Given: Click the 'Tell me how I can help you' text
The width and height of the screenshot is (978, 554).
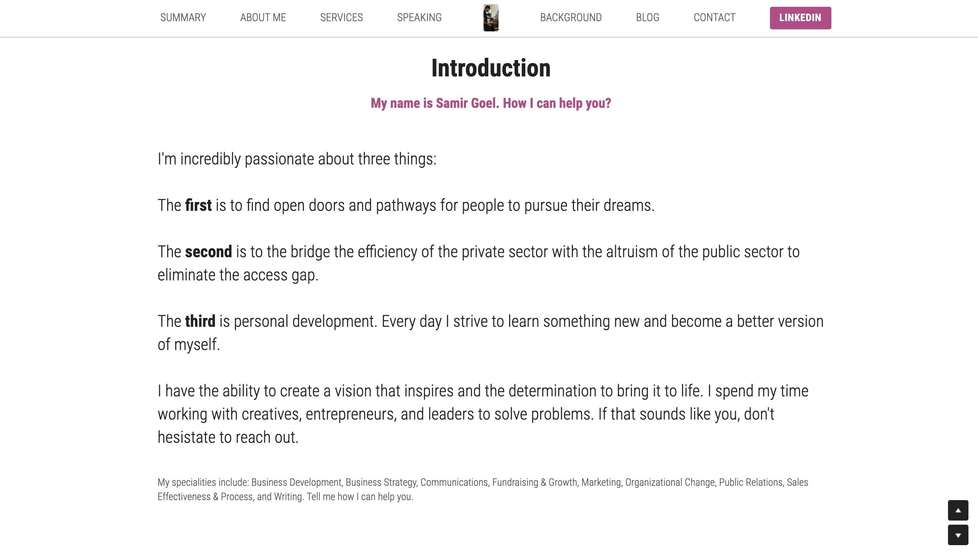Looking at the screenshot, I should point(359,497).
